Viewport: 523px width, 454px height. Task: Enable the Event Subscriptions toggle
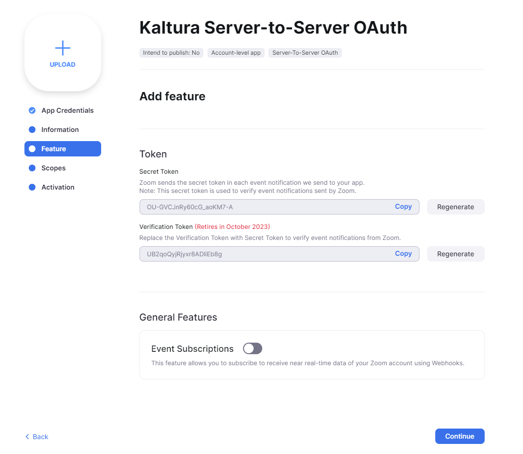pyautogui.click(x=253, y=348)
